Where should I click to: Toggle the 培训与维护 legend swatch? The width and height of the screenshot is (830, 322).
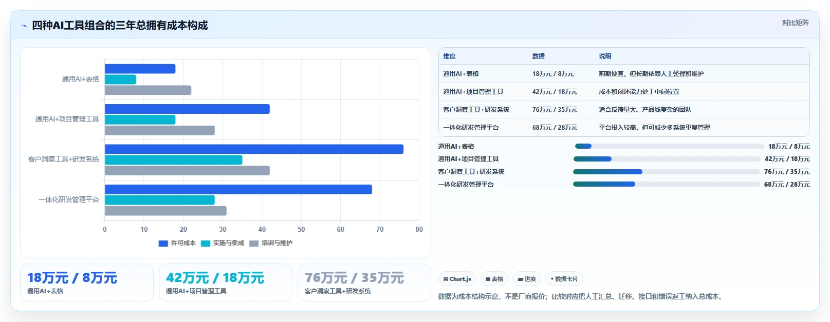[254, 244]
